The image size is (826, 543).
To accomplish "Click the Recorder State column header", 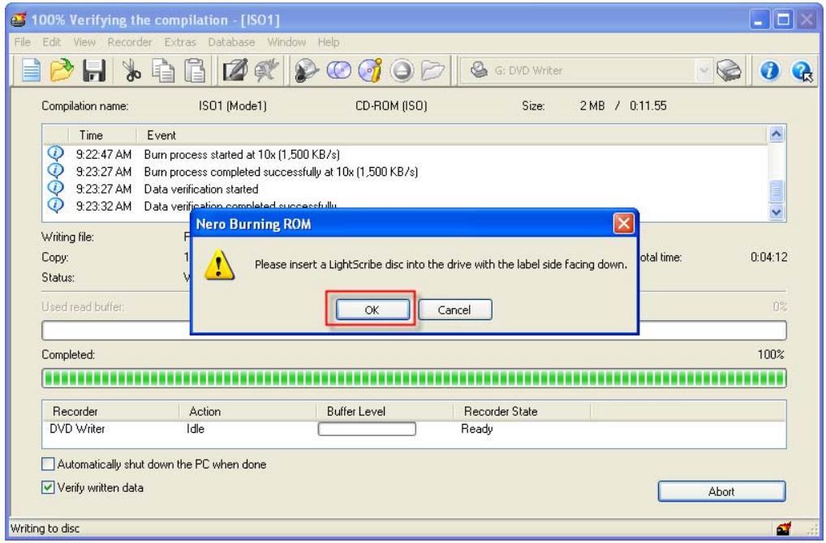I will point(522,412).
